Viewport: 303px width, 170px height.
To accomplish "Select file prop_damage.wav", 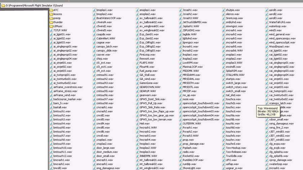I will tap(194, 144).
